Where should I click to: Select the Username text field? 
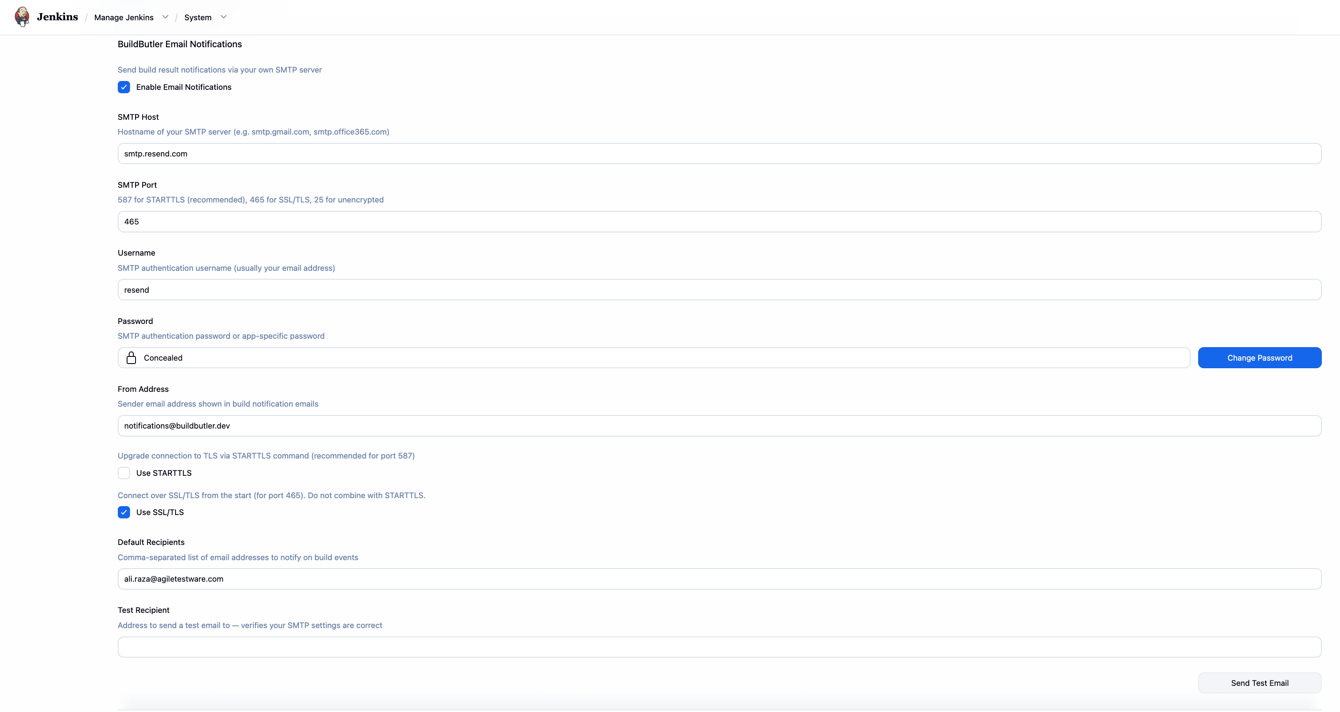[x=719, y=290]
